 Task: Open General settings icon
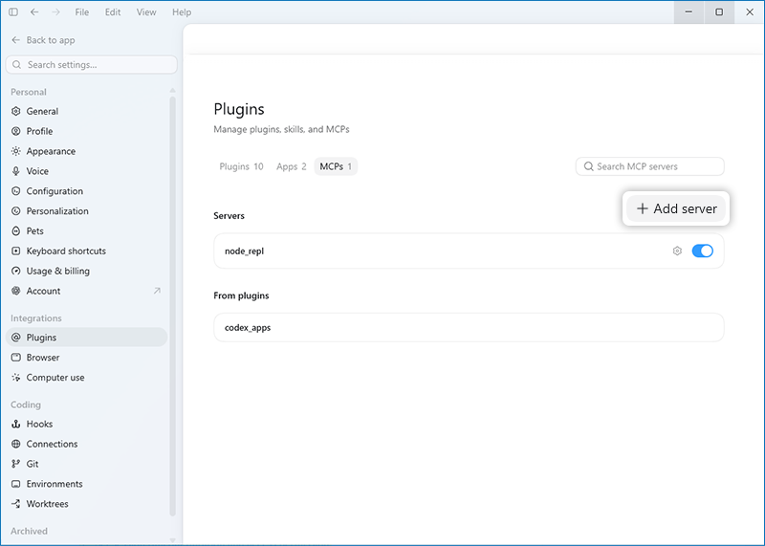click(x=16, y=111)
